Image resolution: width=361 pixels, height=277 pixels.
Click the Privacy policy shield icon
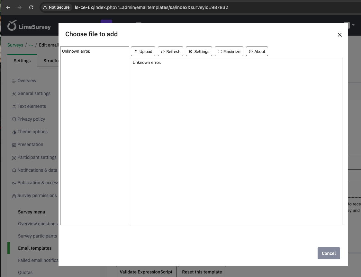click(x=14, y=119)
